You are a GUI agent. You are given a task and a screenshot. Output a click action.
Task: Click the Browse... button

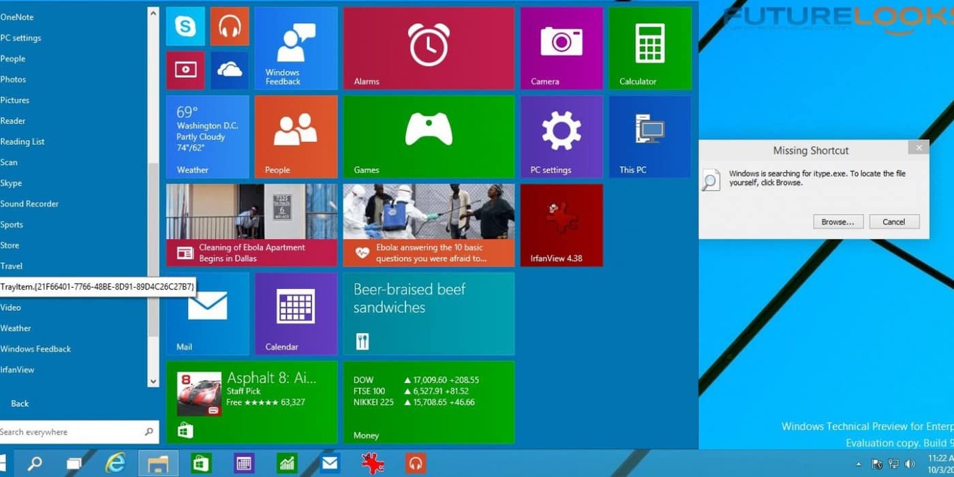838,221
